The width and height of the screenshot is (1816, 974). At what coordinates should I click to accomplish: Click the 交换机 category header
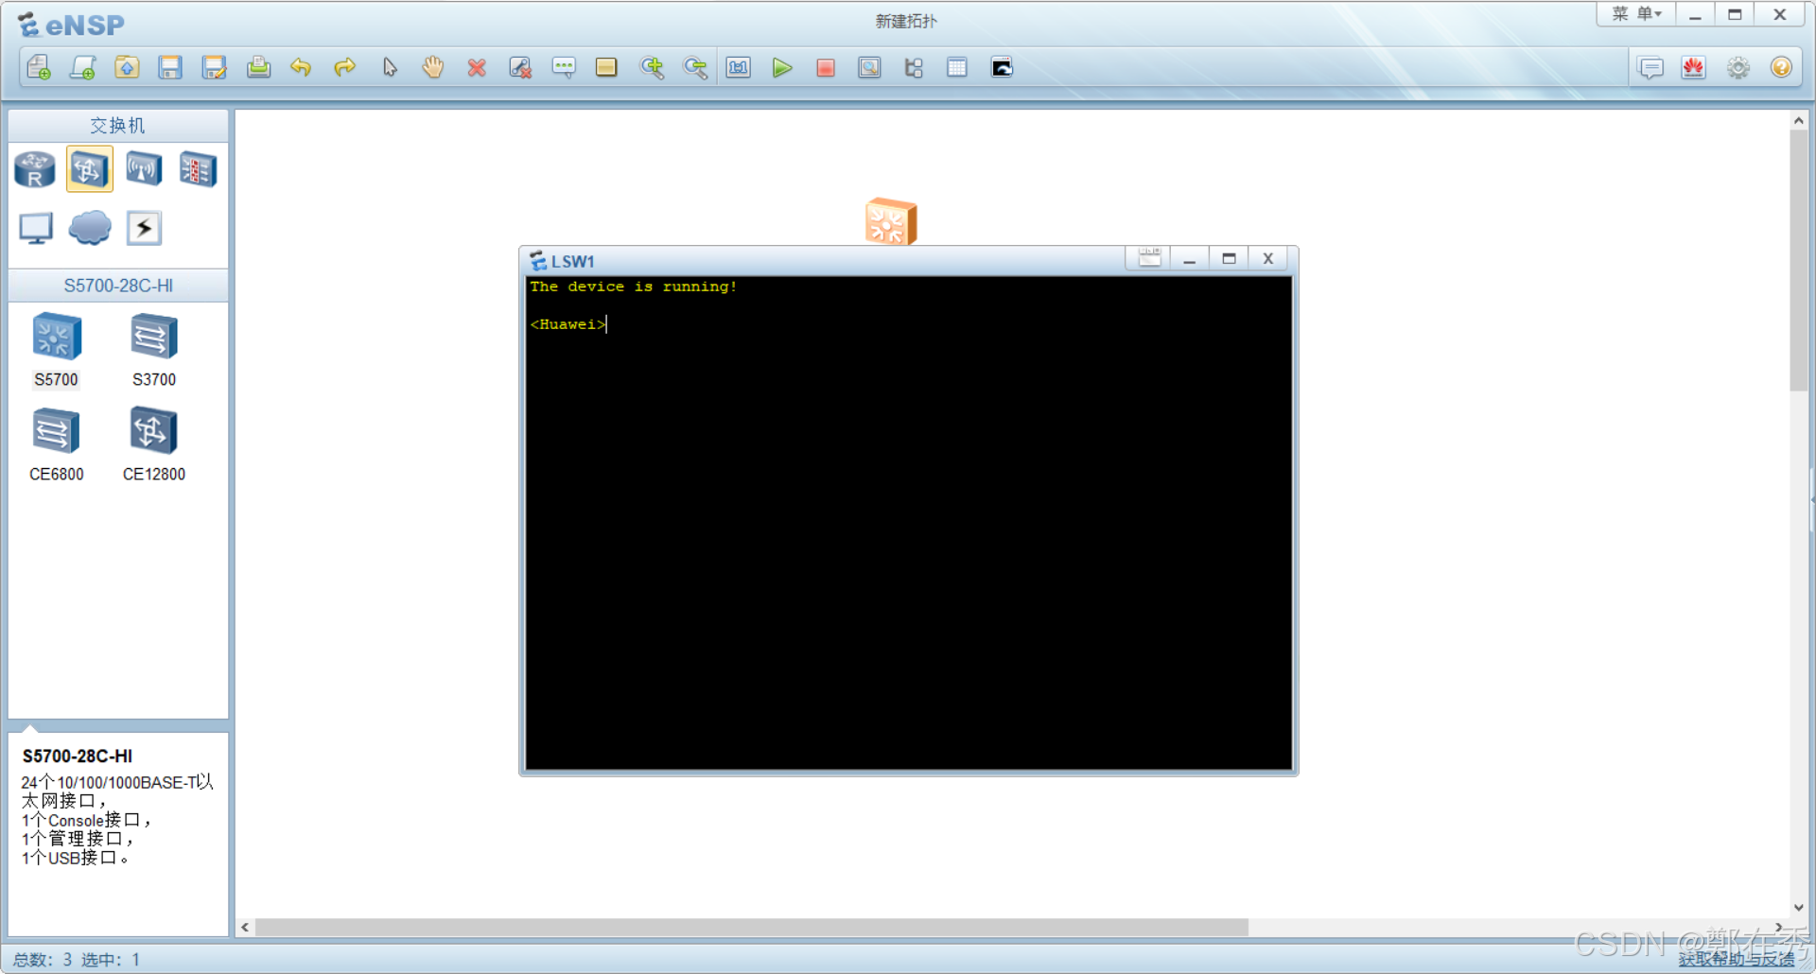click(x=118, y=126)
